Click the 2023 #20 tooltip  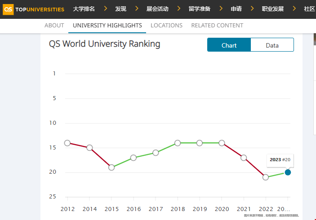[x=280, y=160]
